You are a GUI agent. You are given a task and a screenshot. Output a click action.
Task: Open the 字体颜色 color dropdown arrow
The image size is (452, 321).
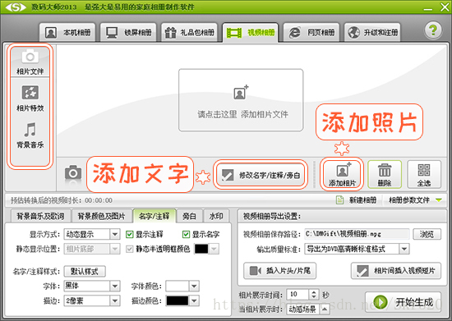pos(194,286)
